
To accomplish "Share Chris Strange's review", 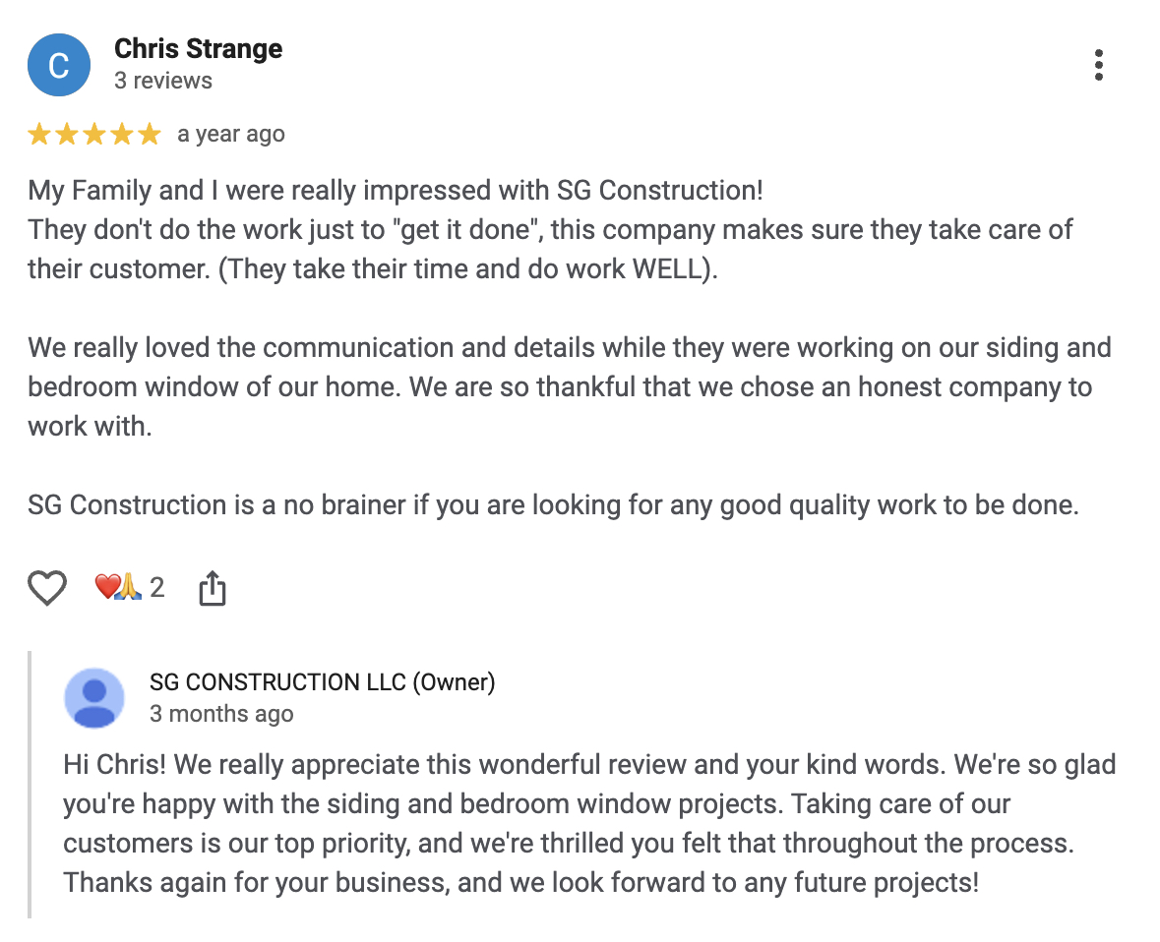I will [x=213, y=589].
